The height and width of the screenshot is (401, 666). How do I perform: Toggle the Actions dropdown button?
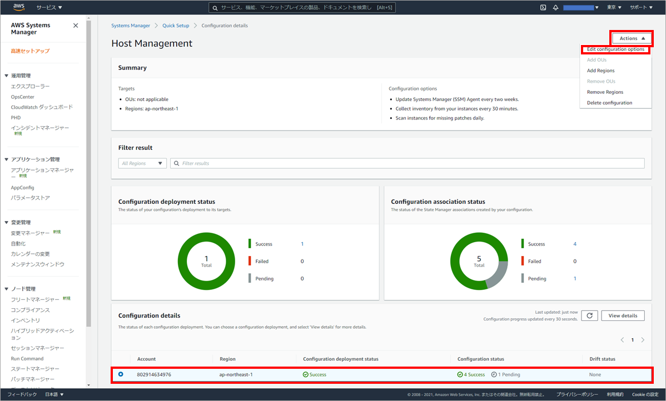632,38
